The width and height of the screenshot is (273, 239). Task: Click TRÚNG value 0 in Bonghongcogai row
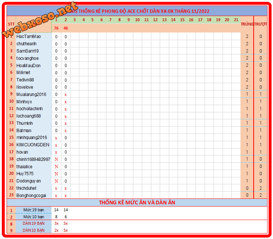click(247, 195)
